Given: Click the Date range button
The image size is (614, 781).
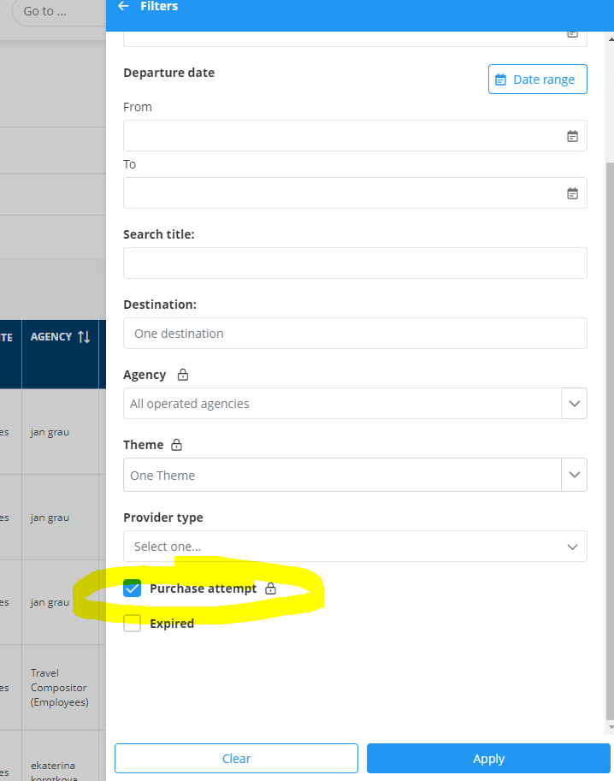Looking at the screenshot, I should pyautogui.click(x=537, y=80).
